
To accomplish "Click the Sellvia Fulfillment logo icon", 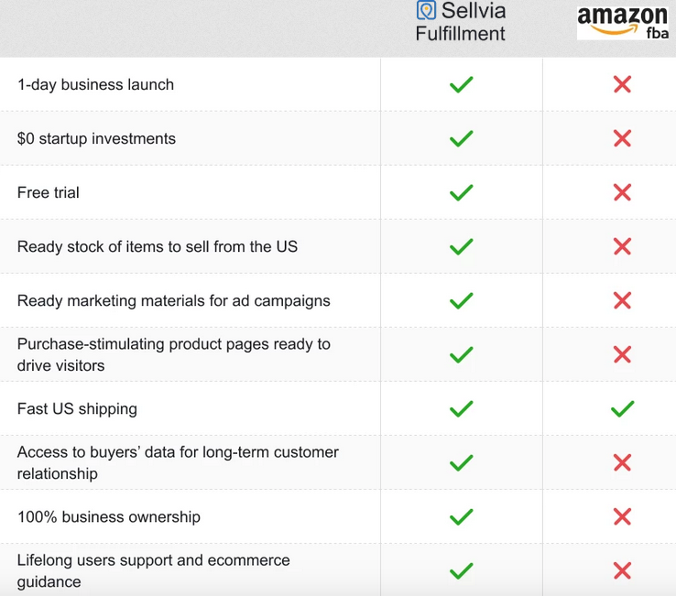I will coord(426,11).
